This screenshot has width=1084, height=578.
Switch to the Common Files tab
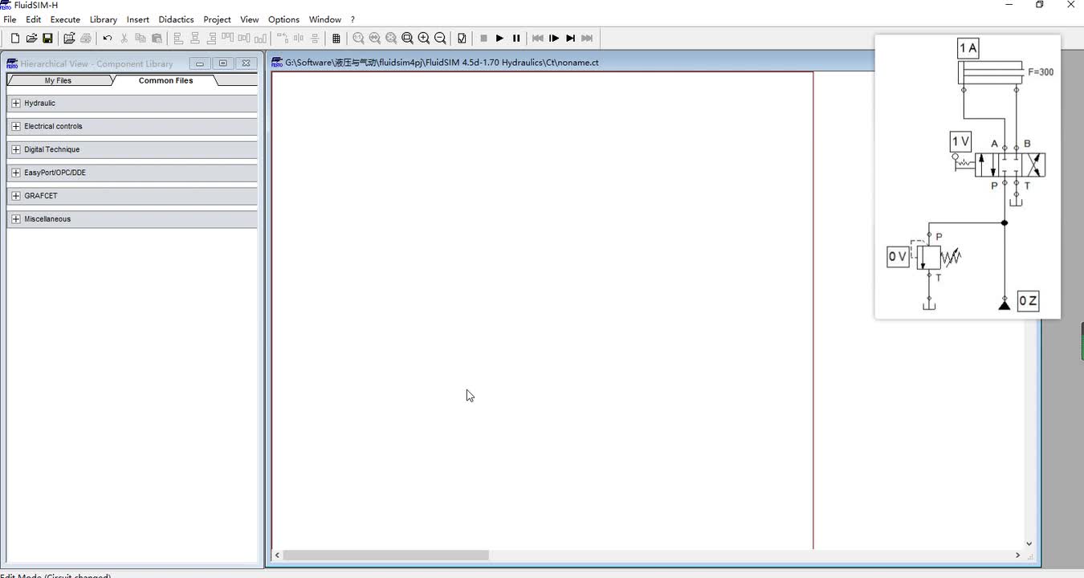tap(165, 80)
